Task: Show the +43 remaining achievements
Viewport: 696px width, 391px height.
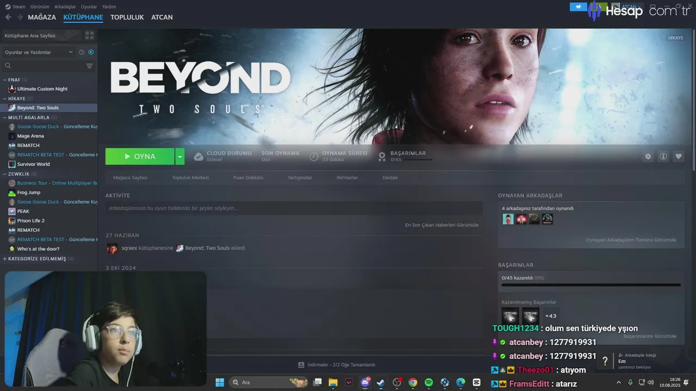Action: (x=551, y=316)
